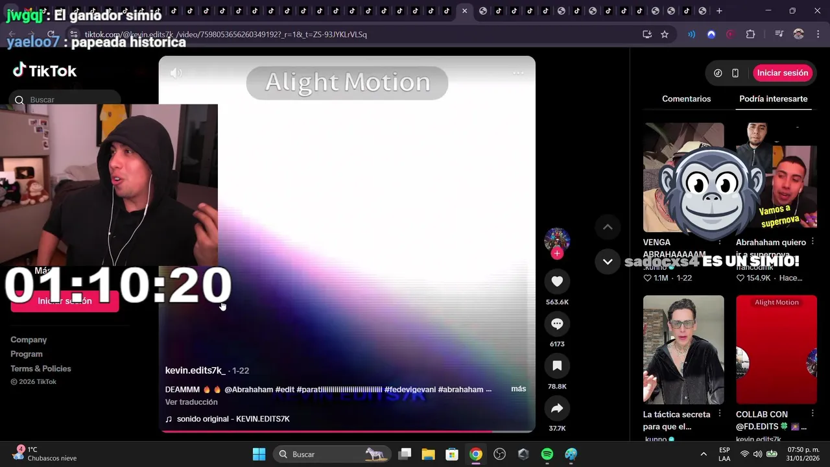Close the active browser tab
Viewport: 830px width, 467px height.
pos(464,11)
